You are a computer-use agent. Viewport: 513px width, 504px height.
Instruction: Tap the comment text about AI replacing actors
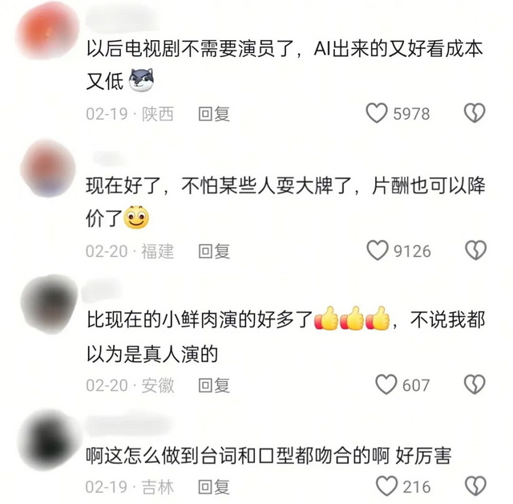click(x=285, y=64)
